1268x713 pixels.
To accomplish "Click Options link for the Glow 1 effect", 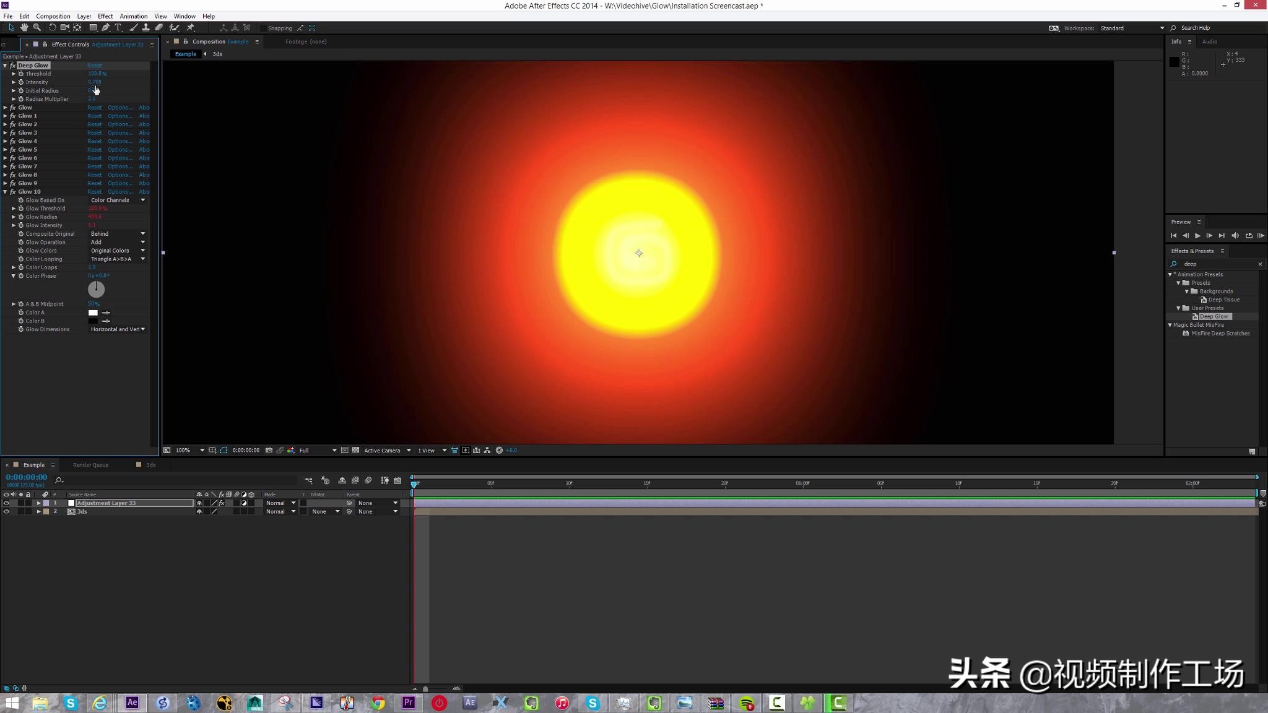I will tap(119, 116).
